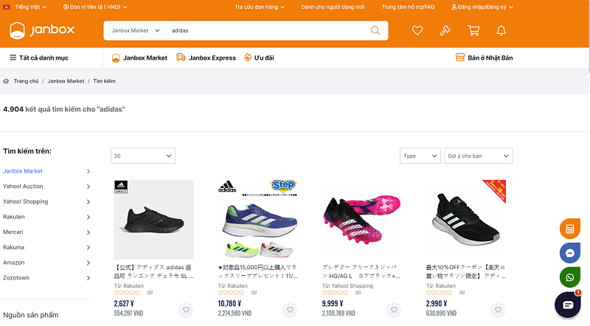The image size is (590, 326).
Task: Open the Messenger chat floating button
Action: coord(569,253)
